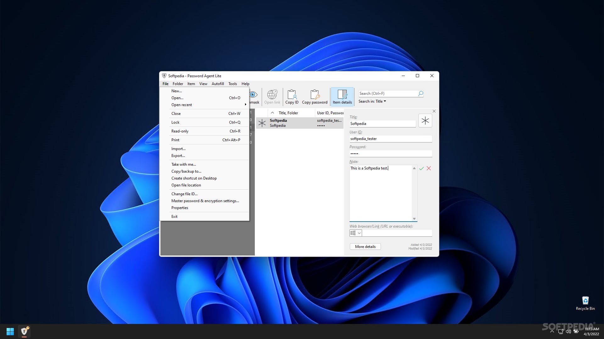Close the item details panel
This screenshot has height=339, width=604.
coord(434,111)
